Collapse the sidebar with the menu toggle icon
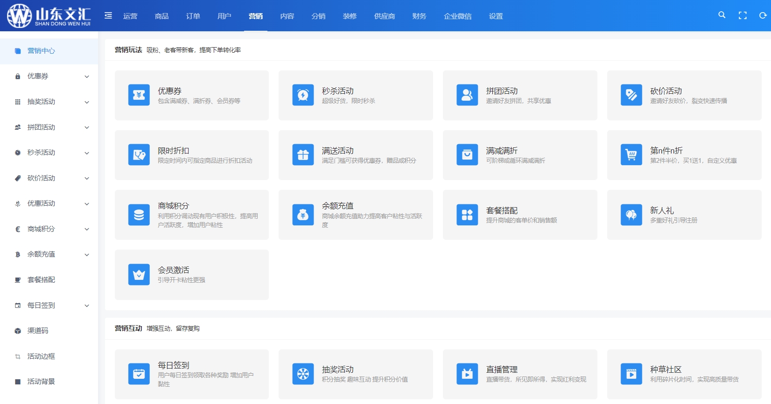 [x=108, y=15]
